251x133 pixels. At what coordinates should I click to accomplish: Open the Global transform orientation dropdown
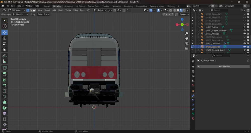100,10
